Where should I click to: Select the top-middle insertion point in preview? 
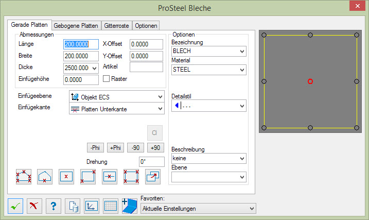tap(310, 35)
